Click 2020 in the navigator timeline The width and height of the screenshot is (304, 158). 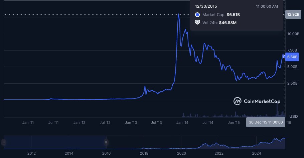(x=181, y=153)
